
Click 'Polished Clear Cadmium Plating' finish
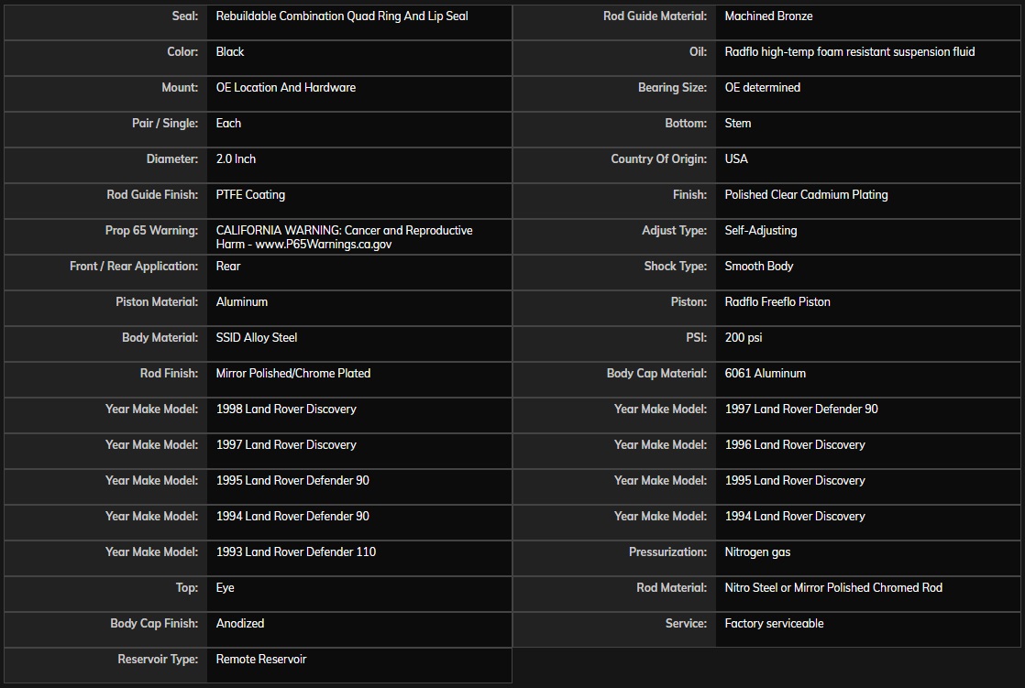tap(806, 195)
